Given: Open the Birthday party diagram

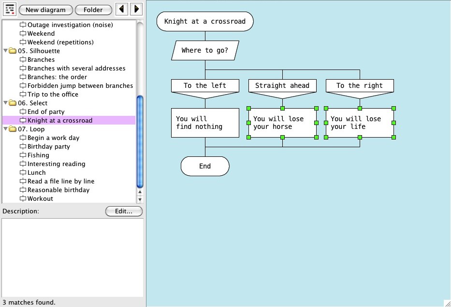Looking at the screenshot, I should point(48,147).
